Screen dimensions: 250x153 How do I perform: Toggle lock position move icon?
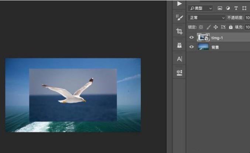click(x=216, y=27)
